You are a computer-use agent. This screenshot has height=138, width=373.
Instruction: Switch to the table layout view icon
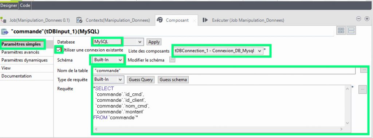[341, 31]
